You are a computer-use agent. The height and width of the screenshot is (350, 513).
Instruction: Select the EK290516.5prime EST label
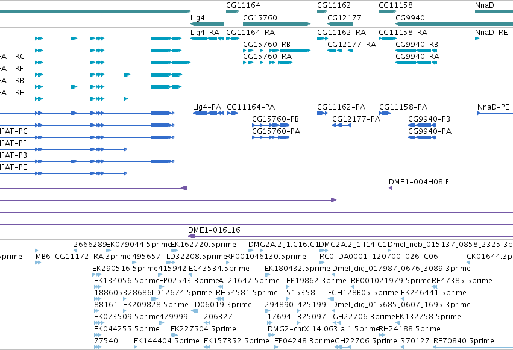tap(125, 269)
